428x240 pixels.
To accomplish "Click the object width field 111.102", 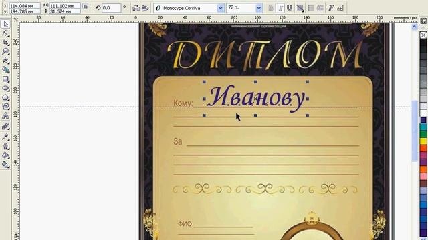I will 65,6.
